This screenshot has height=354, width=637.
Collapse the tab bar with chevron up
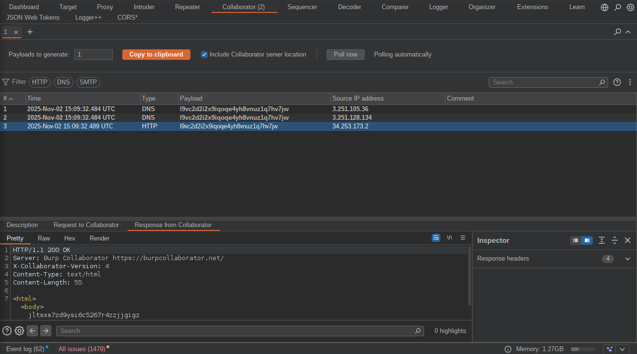pyautogui.click(x=628, y=32)
